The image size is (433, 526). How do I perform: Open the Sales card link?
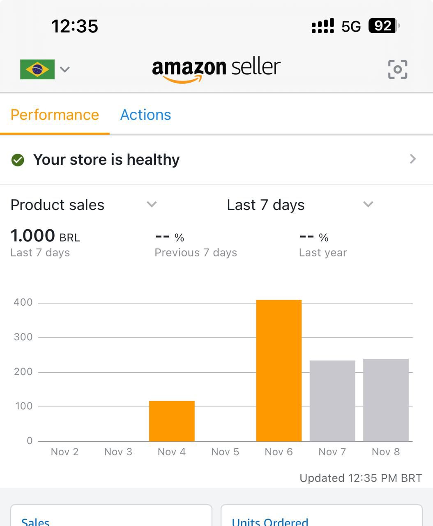click(x=35, y=522)
